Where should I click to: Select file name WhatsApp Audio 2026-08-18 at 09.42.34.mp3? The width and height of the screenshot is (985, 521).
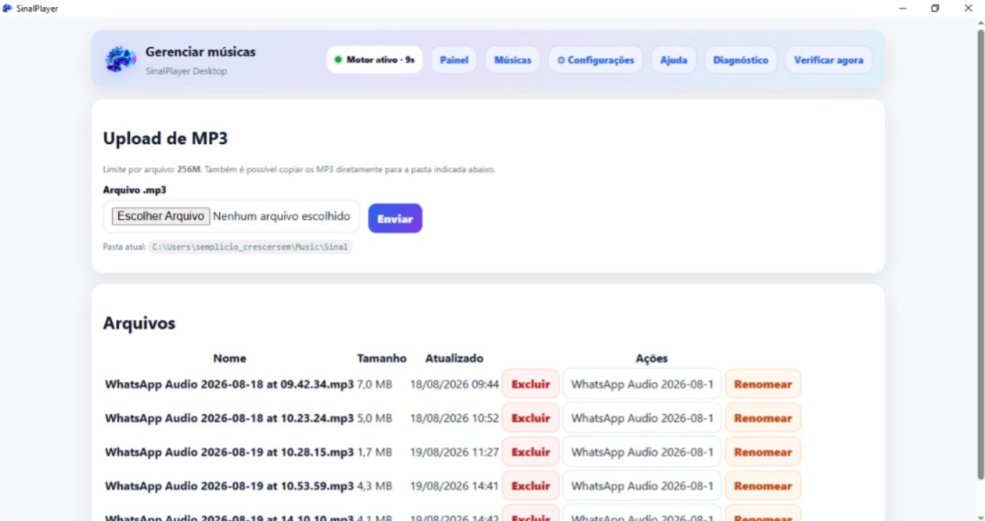click(229, 384)
